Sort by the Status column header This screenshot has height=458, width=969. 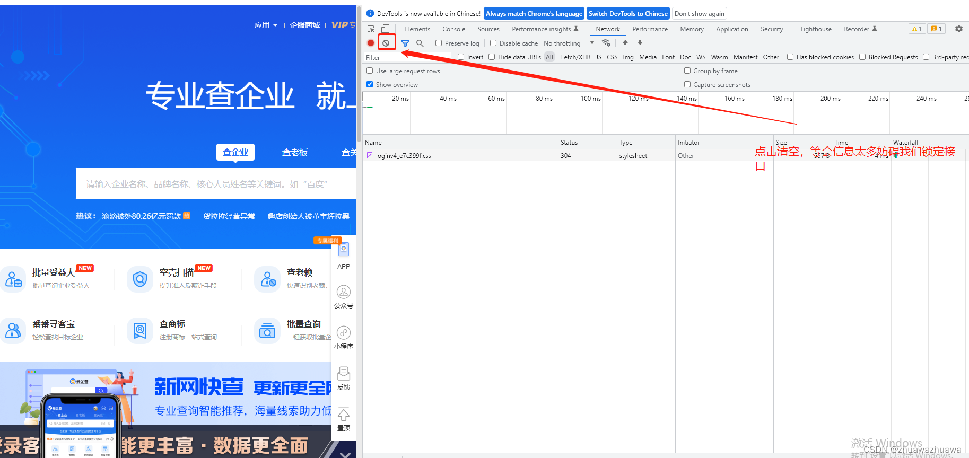tap(587, 143)
